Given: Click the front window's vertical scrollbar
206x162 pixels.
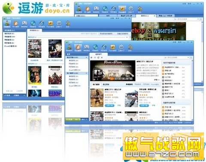Looking at the screenshot, I should (192, 90).
